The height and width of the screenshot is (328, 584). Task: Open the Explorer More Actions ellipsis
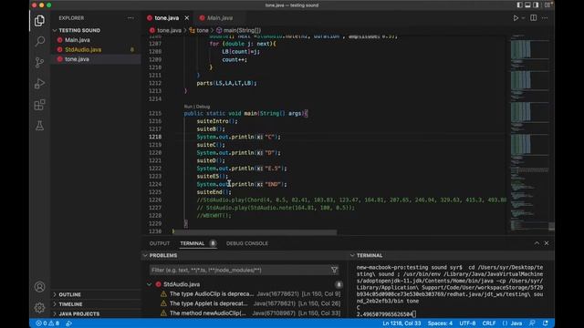130,18
